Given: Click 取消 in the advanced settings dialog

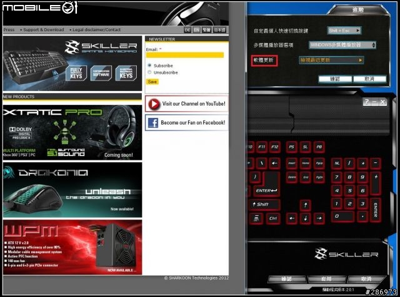Looking at the screenshot, I should point(369,79).
